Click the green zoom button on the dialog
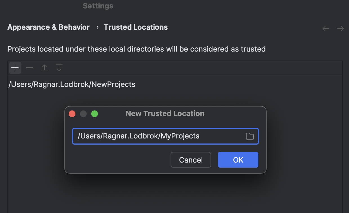This screenshot has width=349, height=213. pos(95,114)
